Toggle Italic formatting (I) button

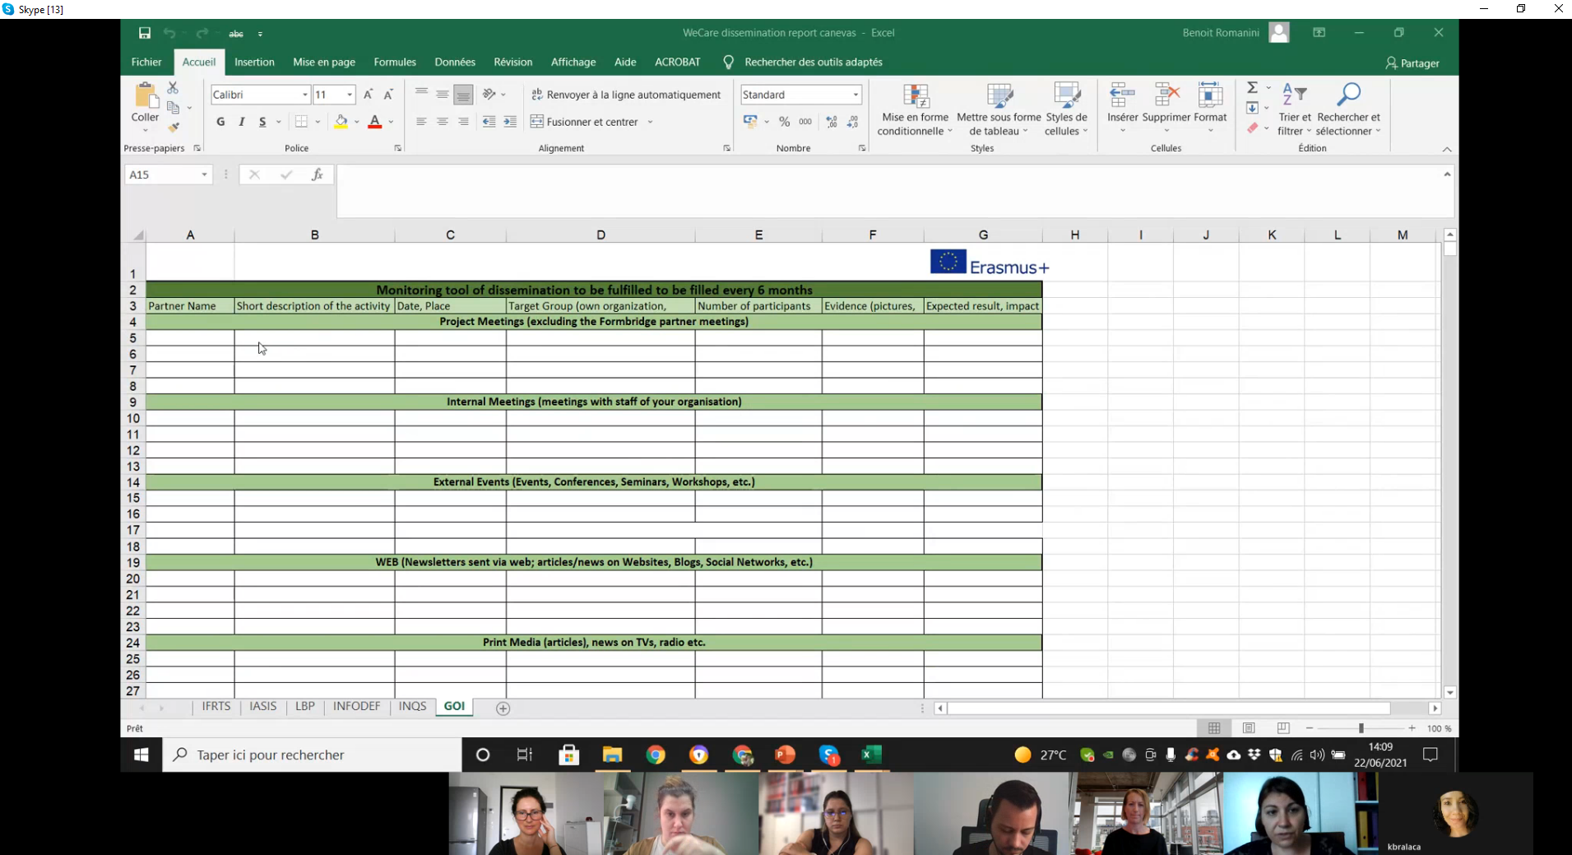click(241, 122)
